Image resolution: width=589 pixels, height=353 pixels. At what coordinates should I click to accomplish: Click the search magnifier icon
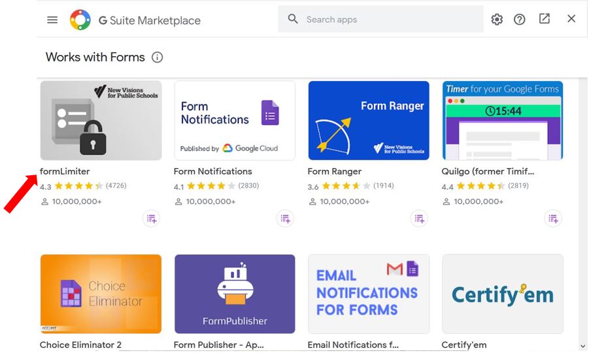293,19
